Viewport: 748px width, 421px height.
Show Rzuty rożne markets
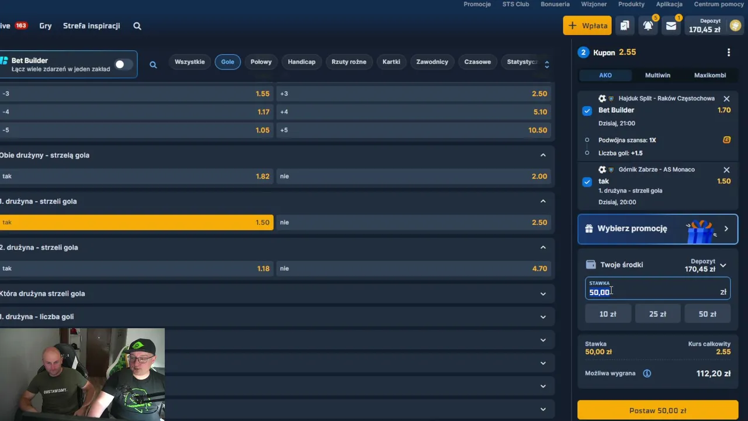[x=349, y=62]
